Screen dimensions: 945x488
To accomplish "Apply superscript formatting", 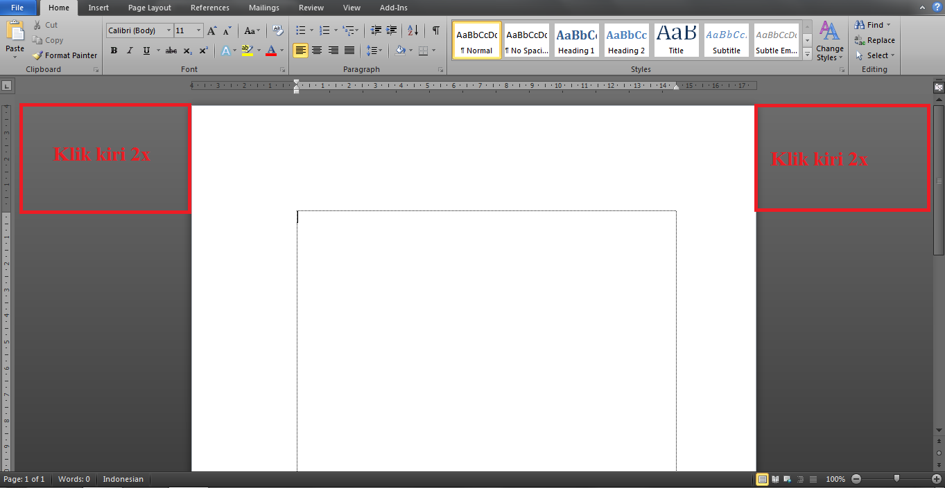I will (x=202, y=50).
